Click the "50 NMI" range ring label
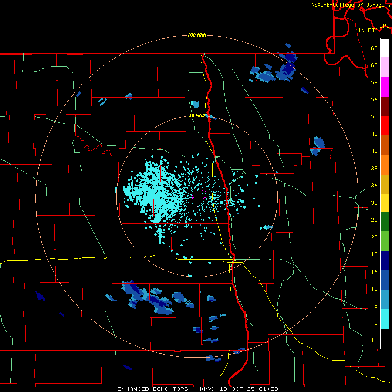This screenshot has width=392, height=392. tap(197, 115)
